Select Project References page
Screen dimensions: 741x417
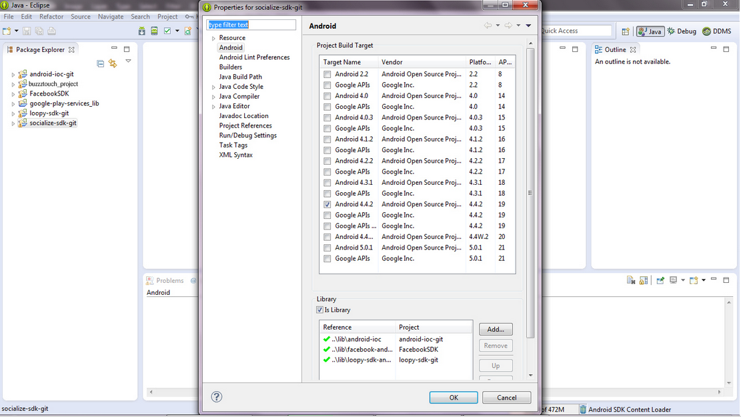[245, 125]
